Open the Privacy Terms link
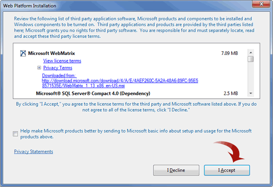273x187 pixels. point(57,68)
